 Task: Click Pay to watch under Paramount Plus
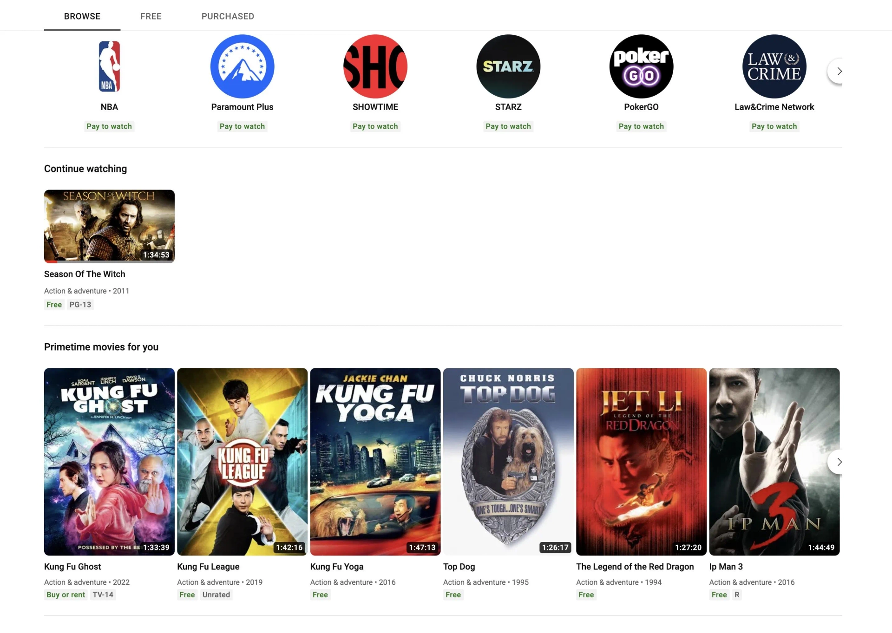[x=242, y=126]
